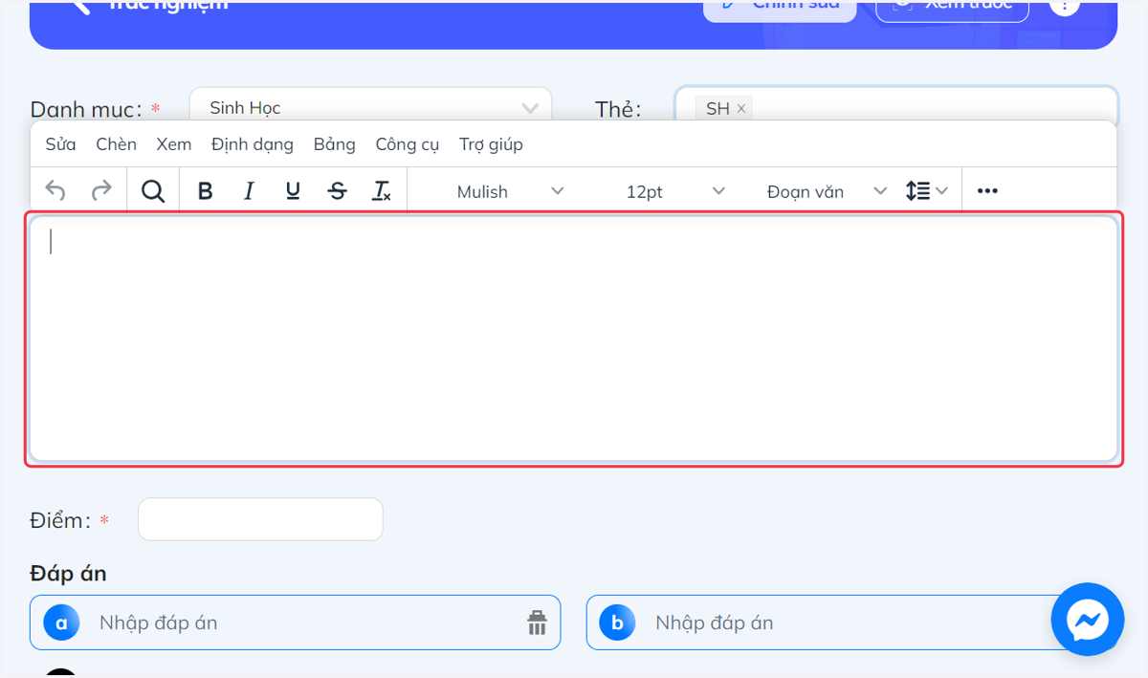Open the line height icon menu
Image resolution: width=1148 pixels, height=678 pixels.
(x=926, y=191)
